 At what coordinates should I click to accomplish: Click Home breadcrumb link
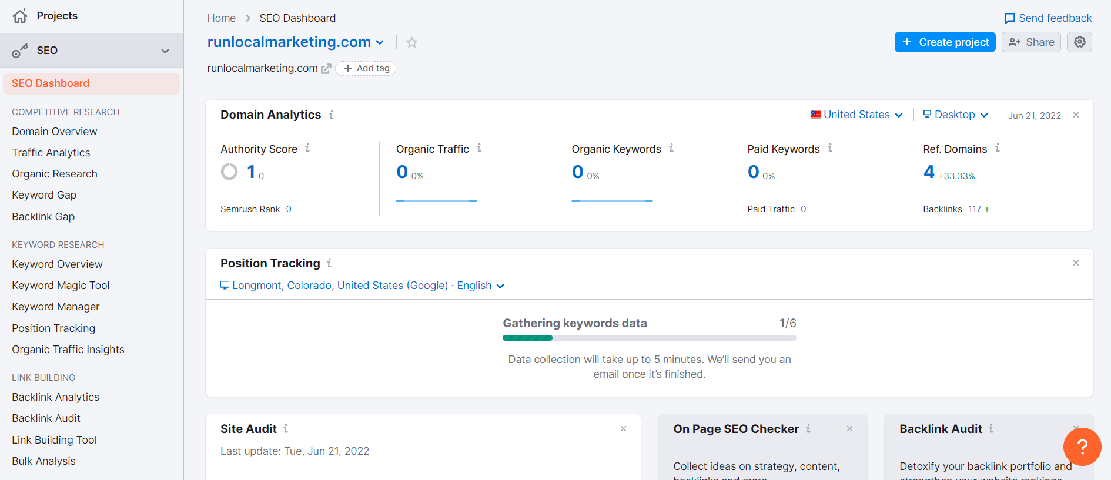(222, 18)
